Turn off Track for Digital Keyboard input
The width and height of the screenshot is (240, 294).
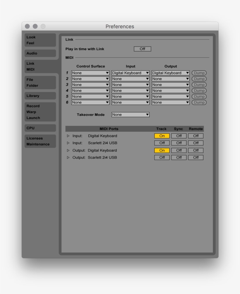click(162, 136)
